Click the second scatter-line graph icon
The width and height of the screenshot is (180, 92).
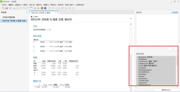pyautogui.click(x=69, y=8)
